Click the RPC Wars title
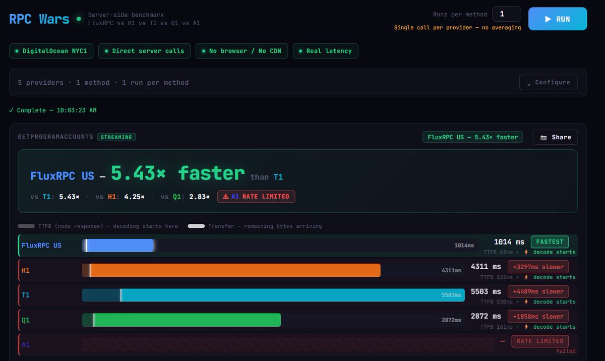This screenshot has width=605, height=361. coord(39,19)
